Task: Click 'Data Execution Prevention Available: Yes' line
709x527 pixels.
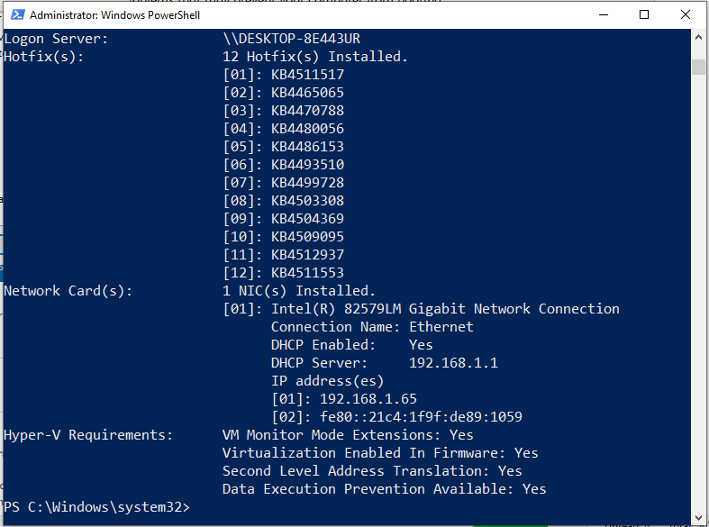Action: [385, 489]
